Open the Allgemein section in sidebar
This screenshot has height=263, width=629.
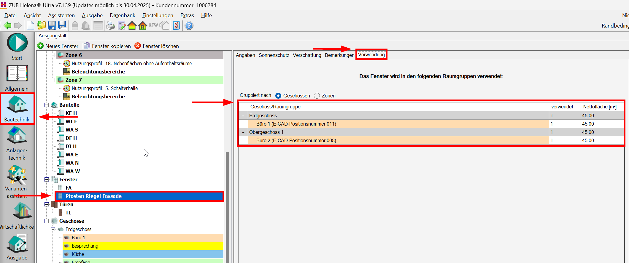click(x=17, y=78)
